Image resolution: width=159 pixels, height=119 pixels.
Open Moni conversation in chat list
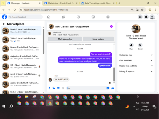[x=21, y=31]
